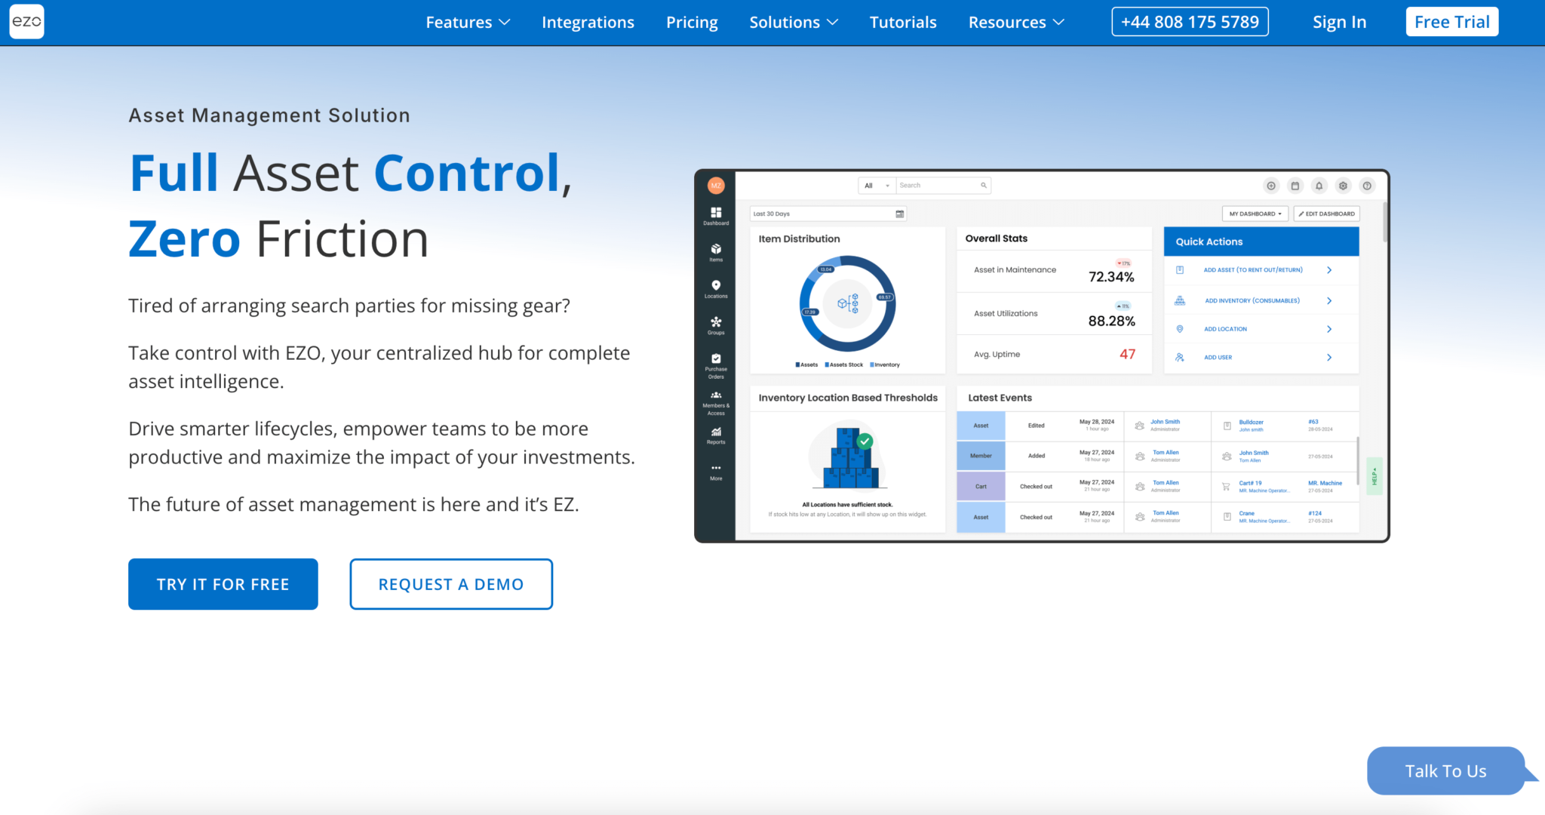The image size is (1545, 815).
Task: Expand the Solutions dropdown menu
Action: click(x=794, y=23)
